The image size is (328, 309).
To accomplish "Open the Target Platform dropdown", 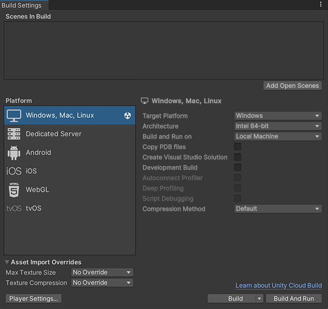I will point(278,116).
